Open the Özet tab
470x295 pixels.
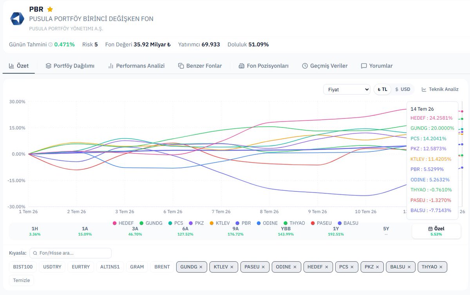pos(19,66)
